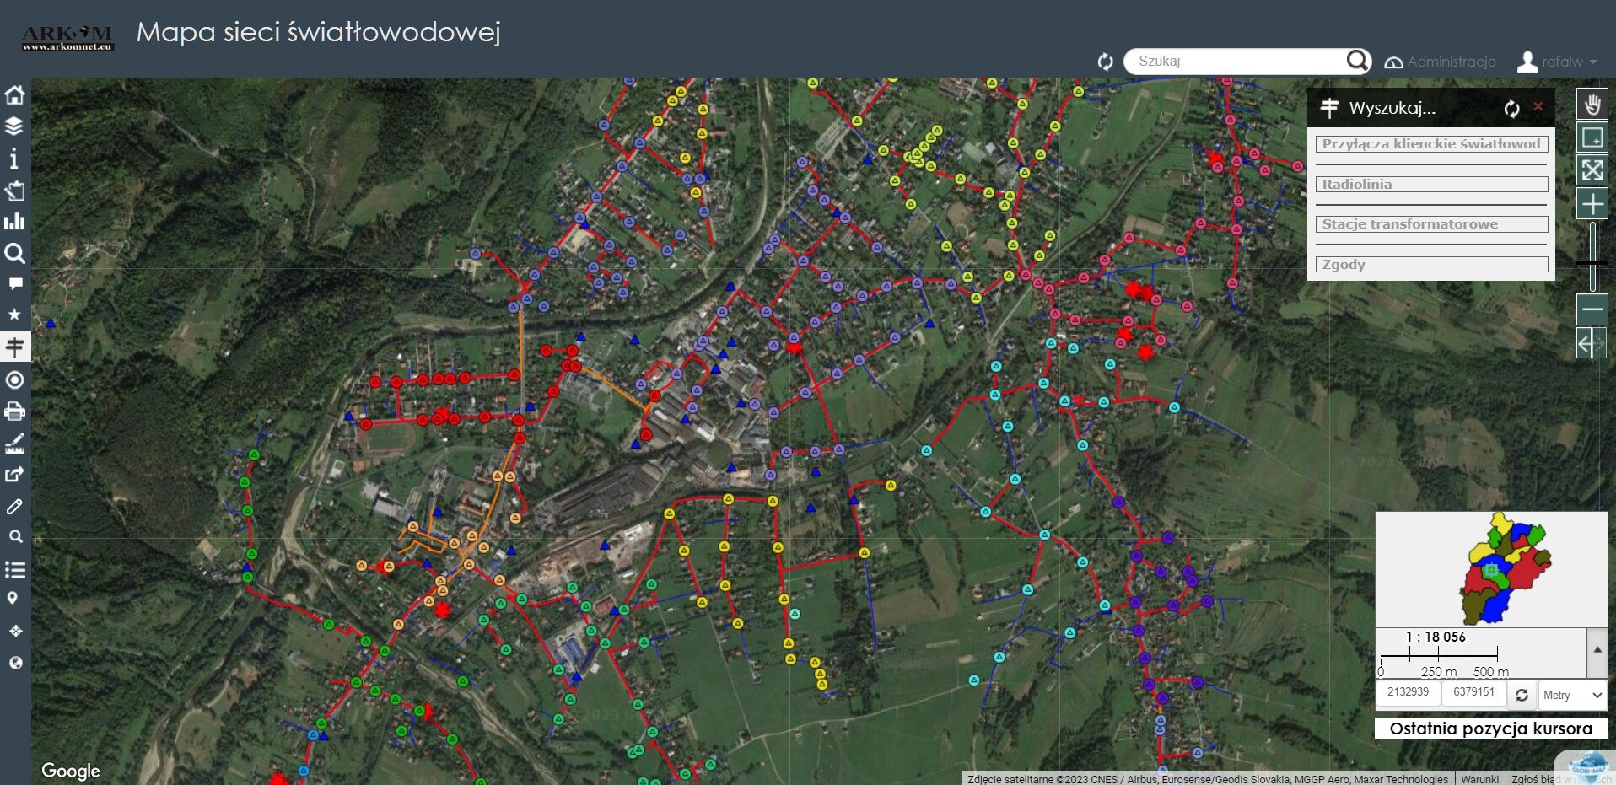
Task: Click the favorites star icon
Action: coord(14,315)
